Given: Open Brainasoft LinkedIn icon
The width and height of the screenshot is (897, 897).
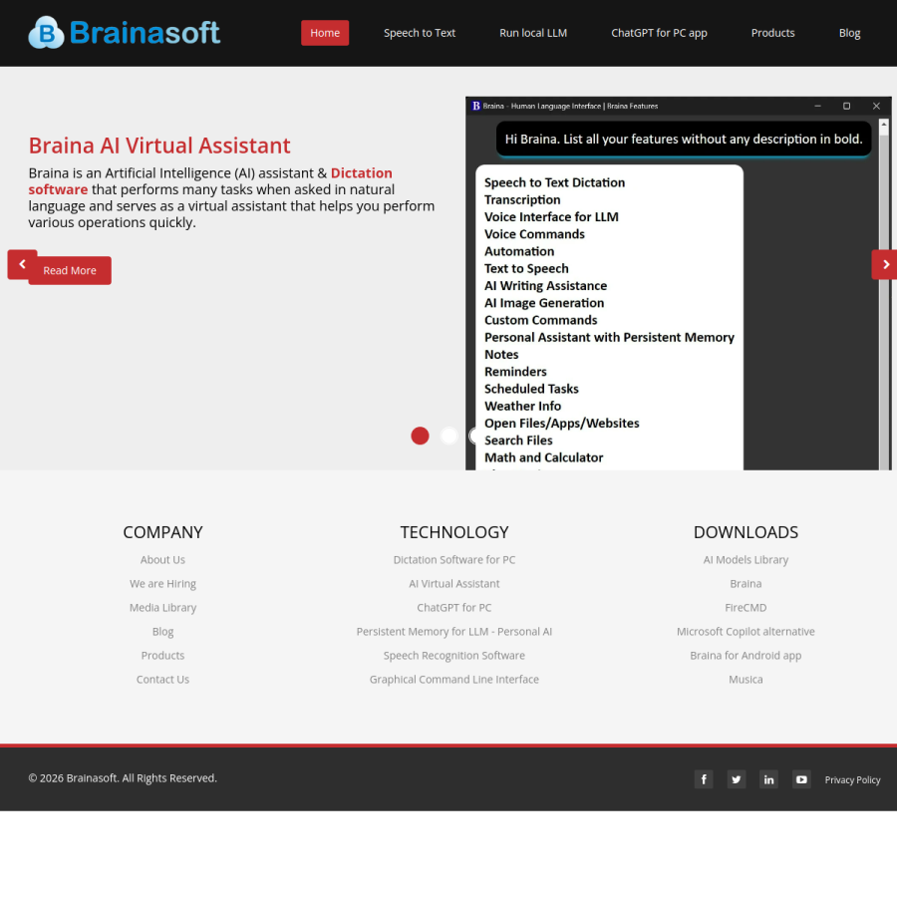Looking at the screenshot, I should [768, 779].
